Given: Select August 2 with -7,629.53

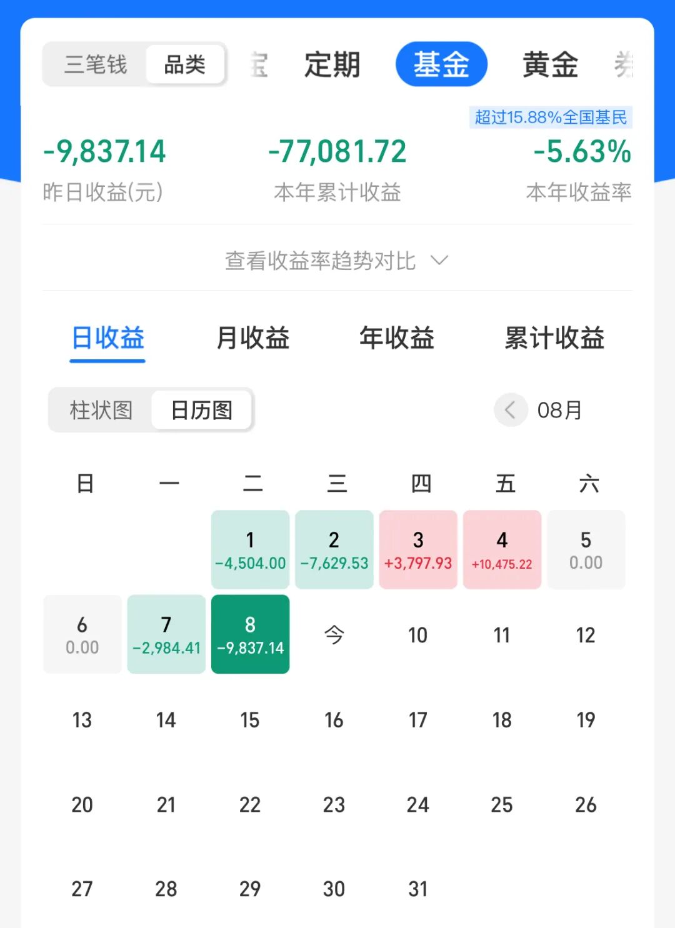Looking at the screenshot, I should coord(334,549).
